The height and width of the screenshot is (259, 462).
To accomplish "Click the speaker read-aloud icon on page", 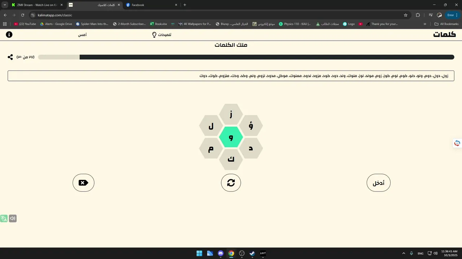I will (13, 218).
